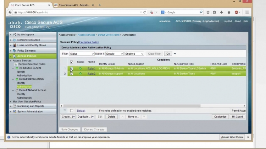The width and height of the screenshot is (266, 149).
Task: Open the Filter Status dropdown
Action: [x=82, y=54]
